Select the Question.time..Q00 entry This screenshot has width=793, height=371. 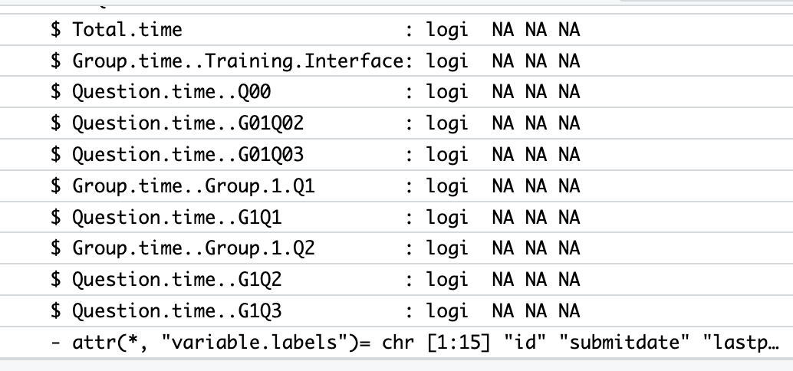pyautogui.click(x=171, y=93)
